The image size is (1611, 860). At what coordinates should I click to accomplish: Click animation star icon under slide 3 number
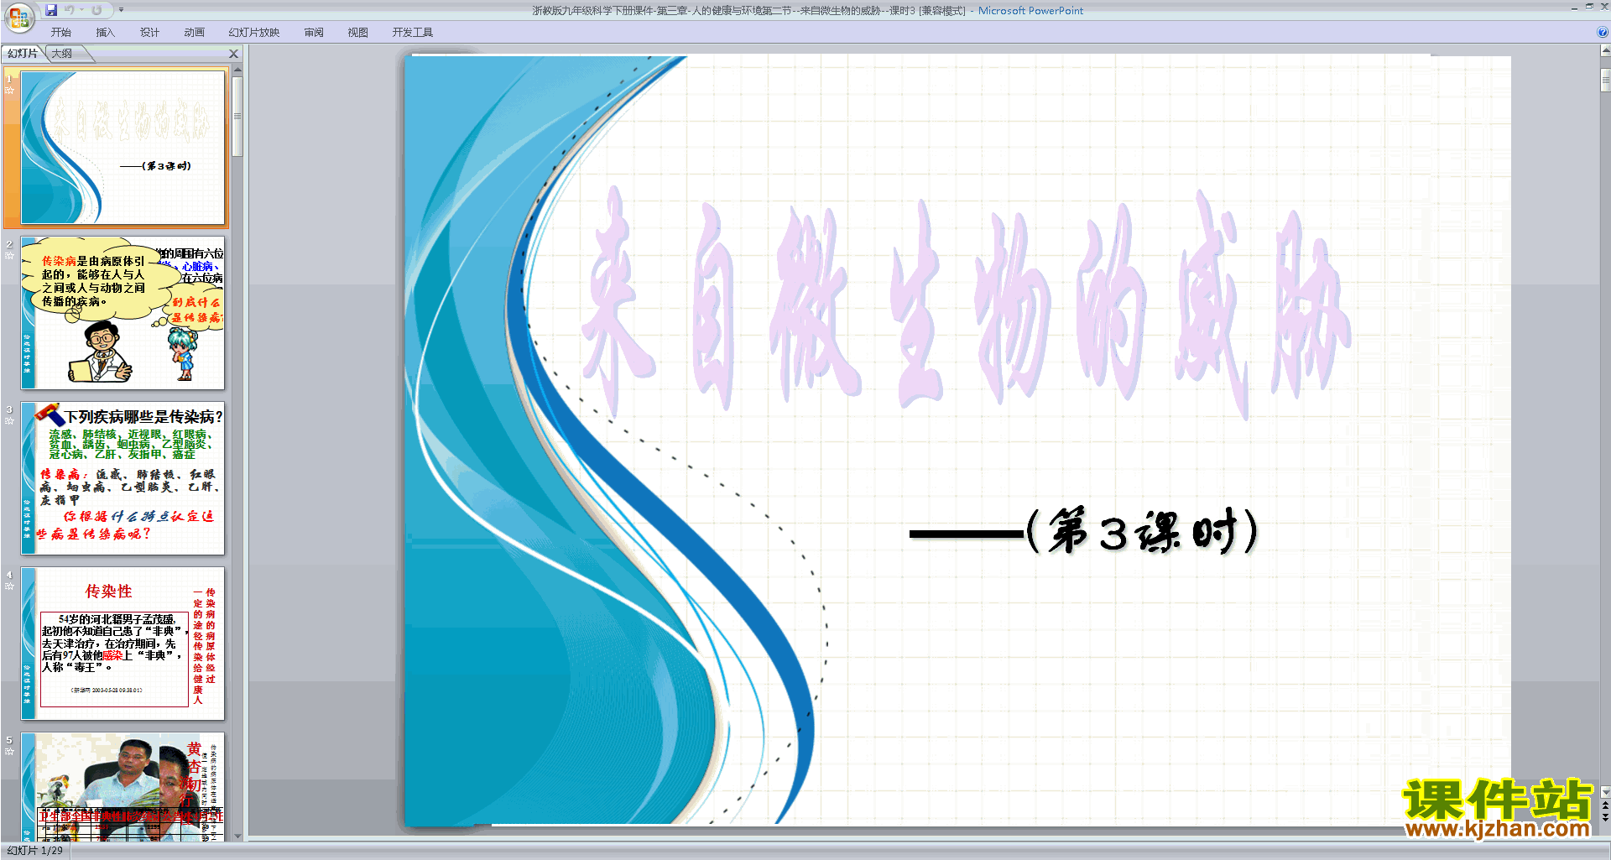[x=9, y=421]
